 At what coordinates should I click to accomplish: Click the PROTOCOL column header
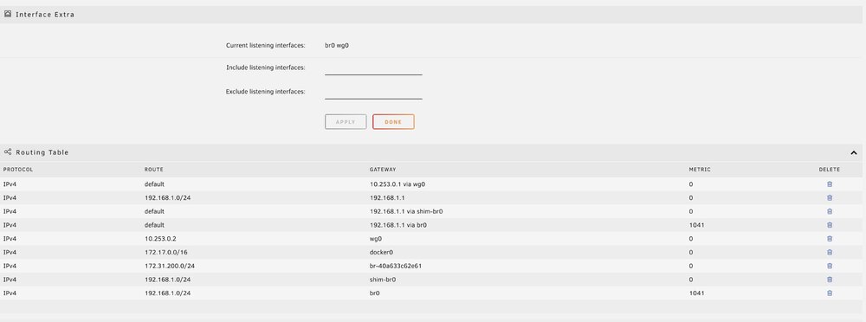(x=18, y=170)
